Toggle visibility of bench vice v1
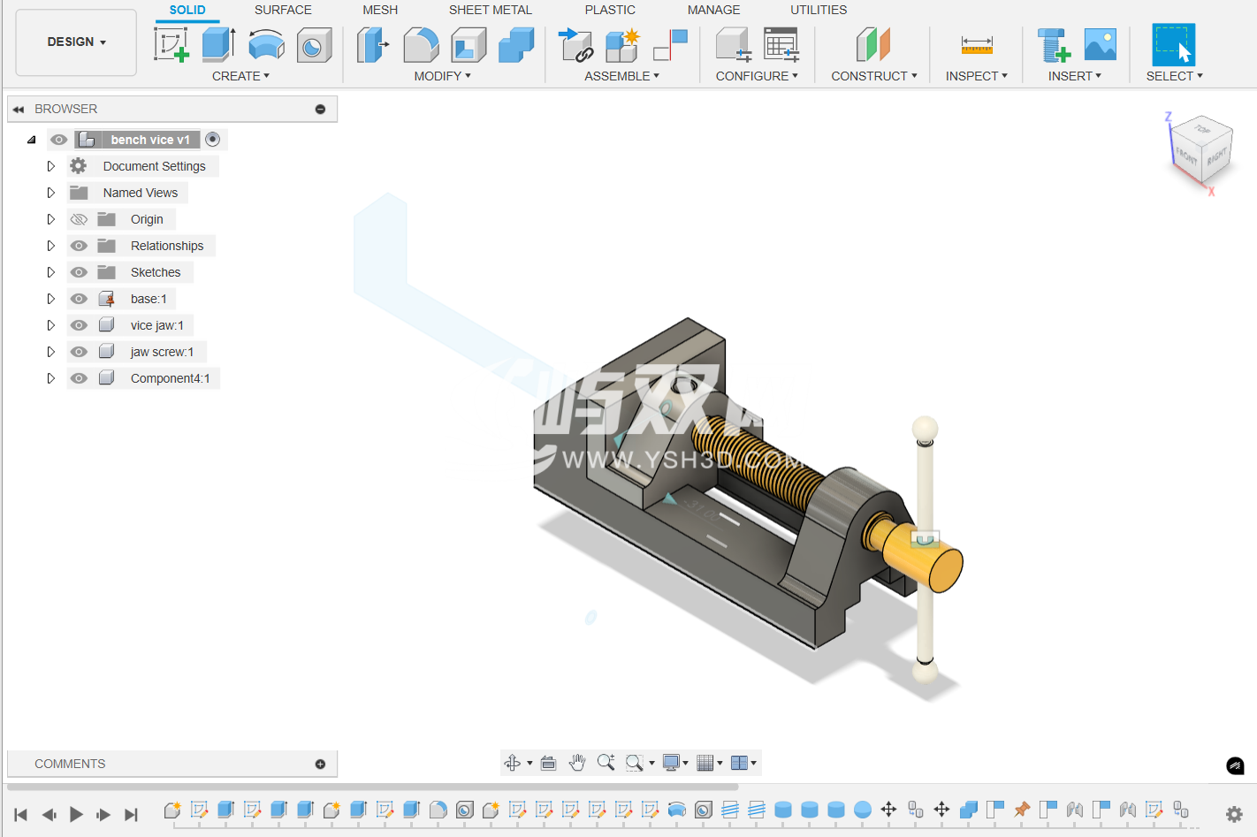 [x=59, y=140]
